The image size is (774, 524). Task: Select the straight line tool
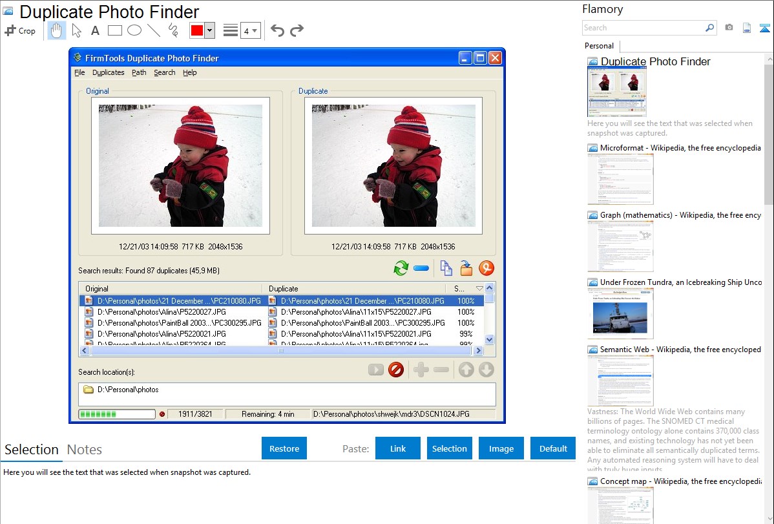click(x=153, y=30)
